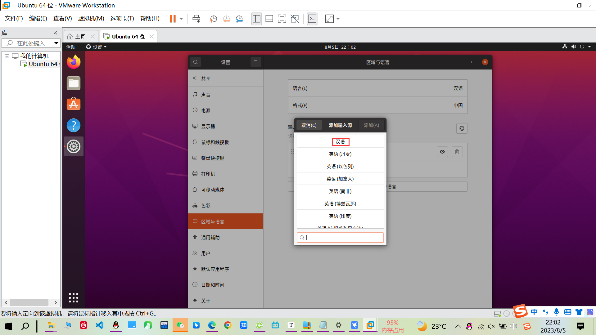Image resolution: width=596 pixels, height=335 pixels.
Task: Open the 编辑(E) menu
Action: [x=38, y=19]
